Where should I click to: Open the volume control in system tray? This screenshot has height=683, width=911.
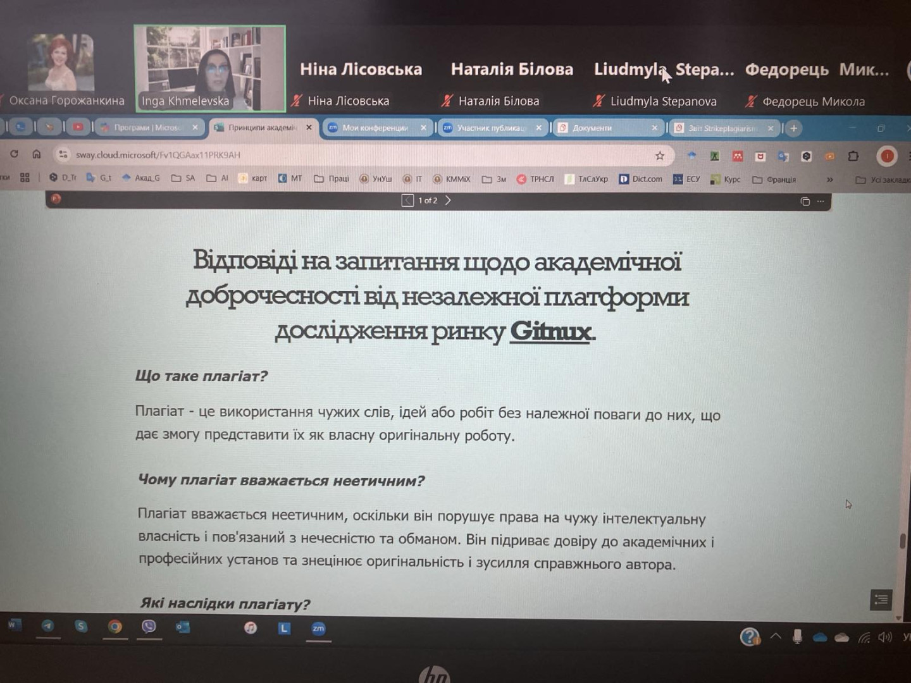pos(885,637)
